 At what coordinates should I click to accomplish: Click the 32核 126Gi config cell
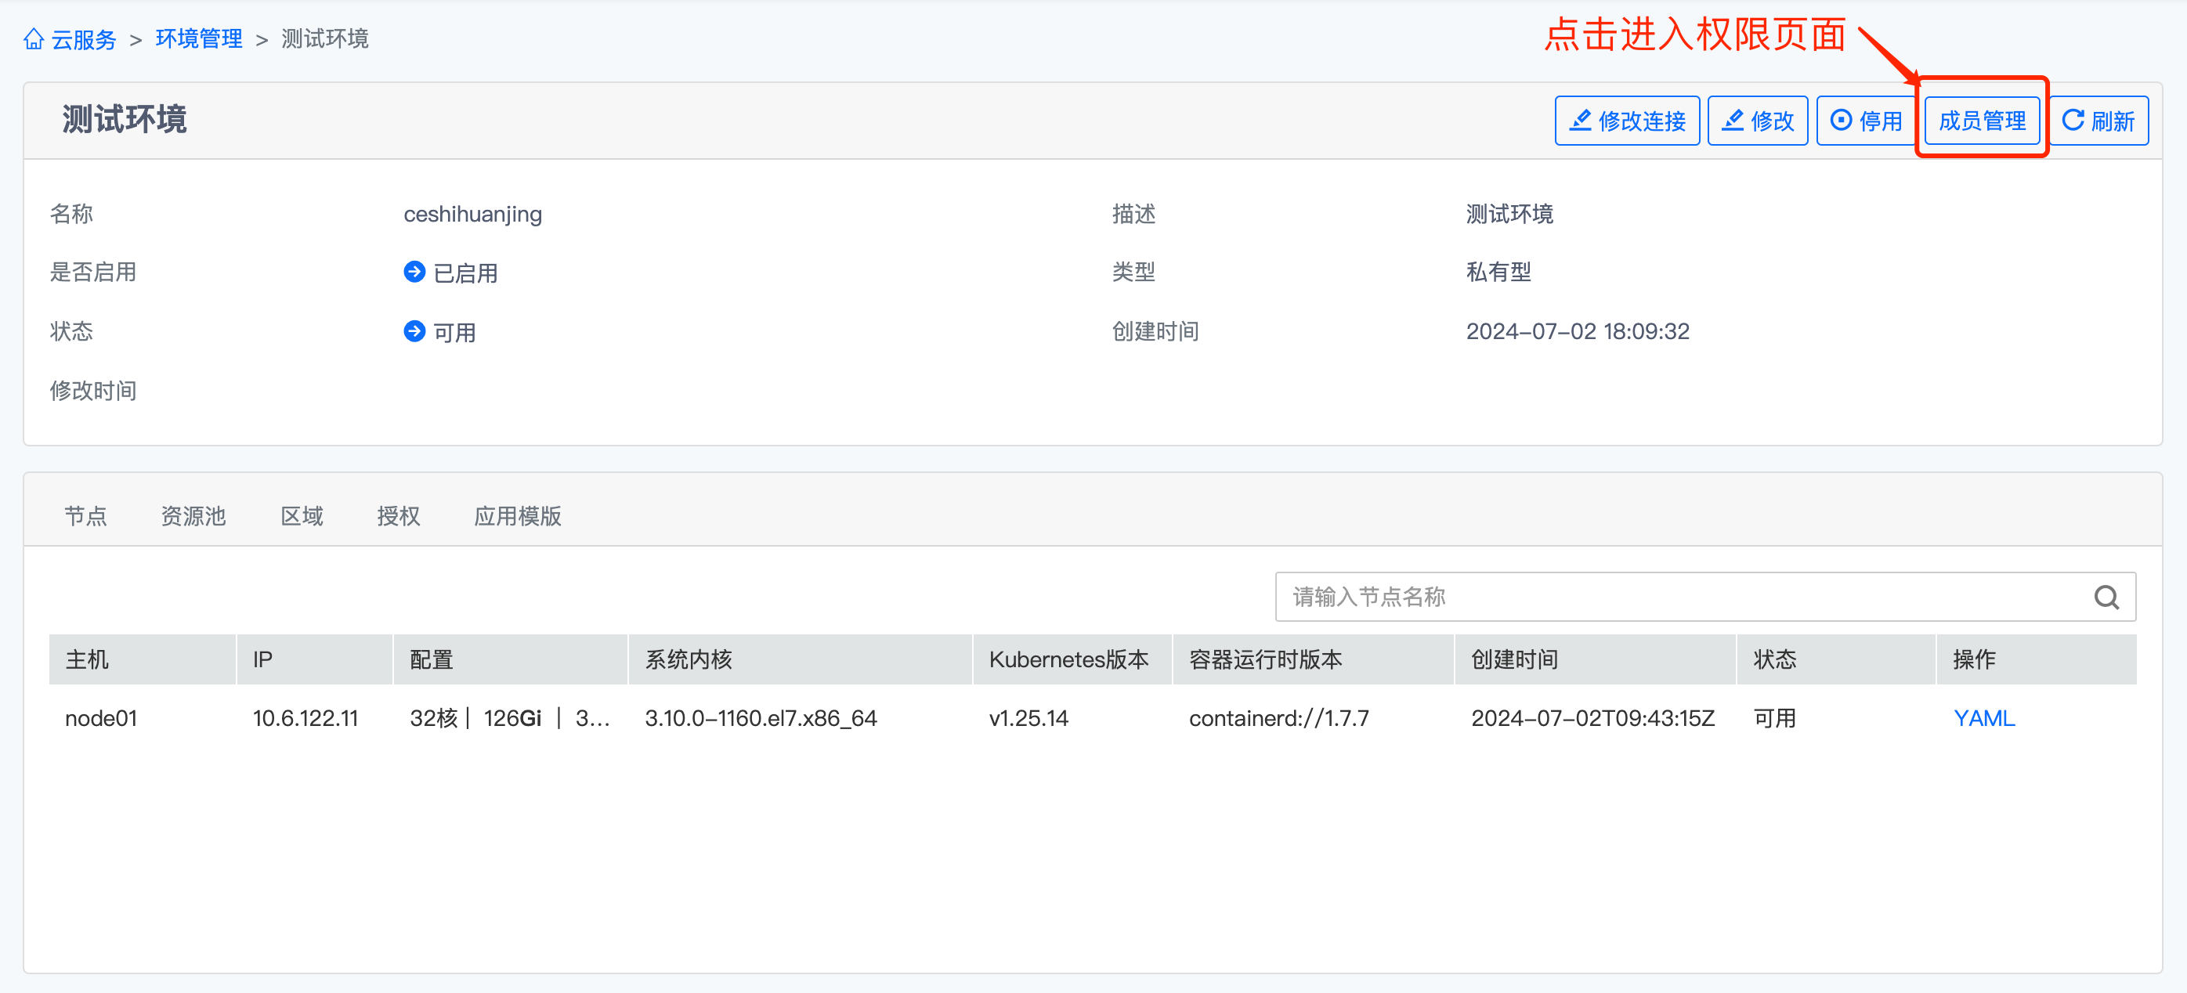[509, 719]
